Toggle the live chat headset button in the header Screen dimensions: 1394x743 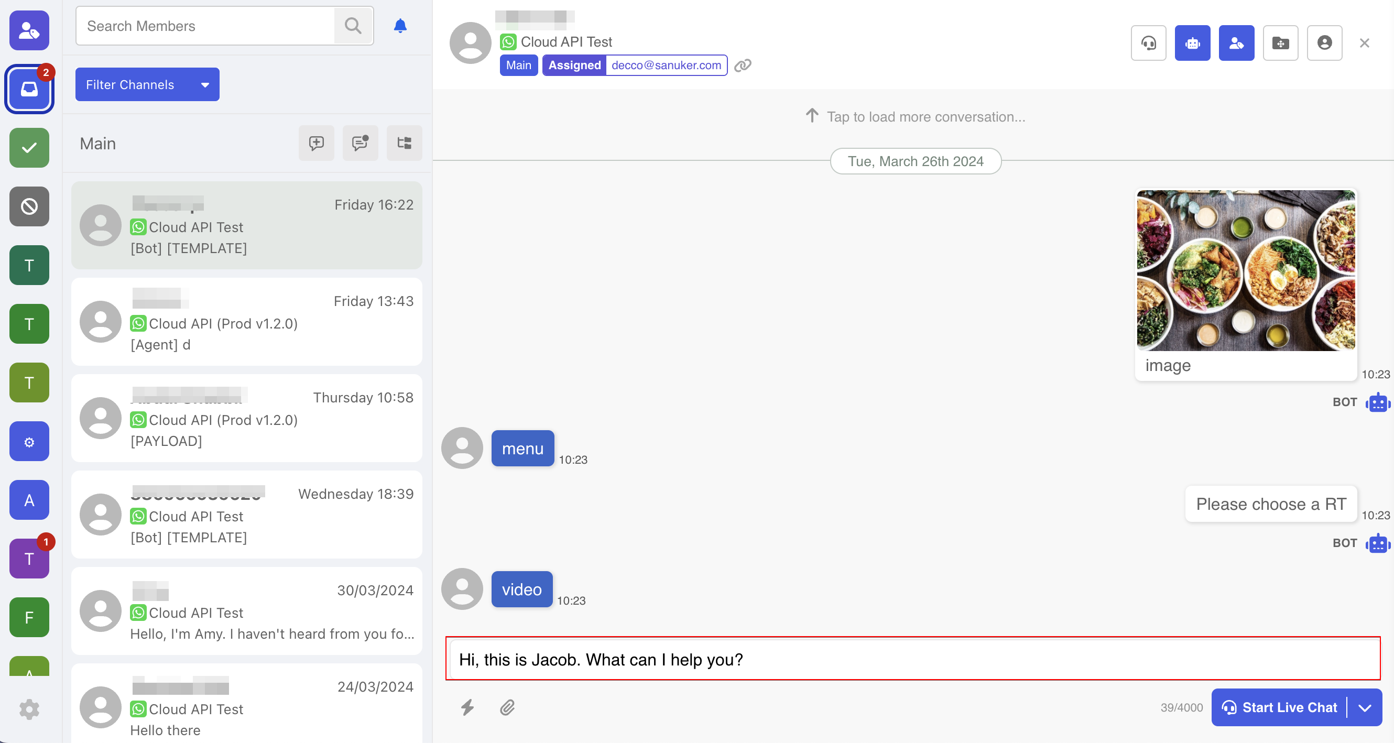tap(1148, 43)
